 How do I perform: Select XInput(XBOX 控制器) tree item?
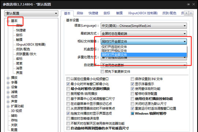(x=31, y=44)
